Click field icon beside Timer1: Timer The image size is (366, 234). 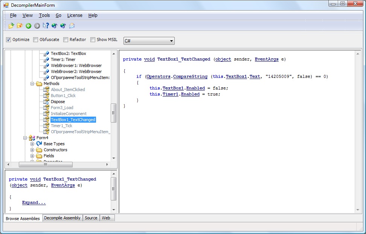46,60
